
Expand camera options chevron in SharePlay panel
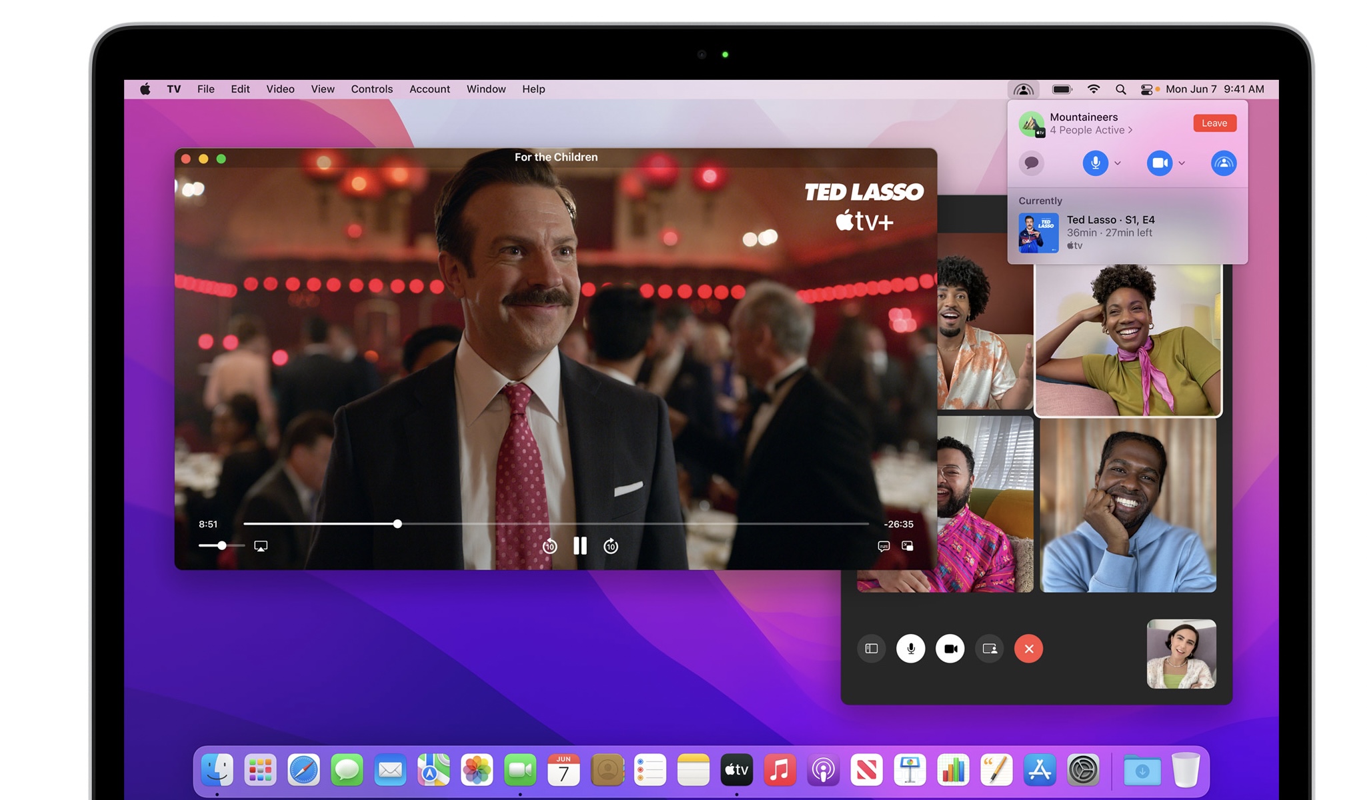pos(1182,163)
